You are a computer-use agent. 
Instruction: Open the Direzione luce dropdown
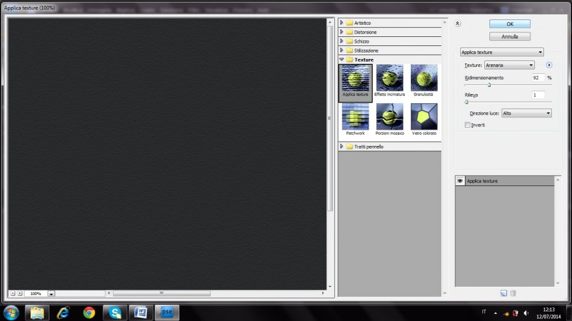click(526, 113)
